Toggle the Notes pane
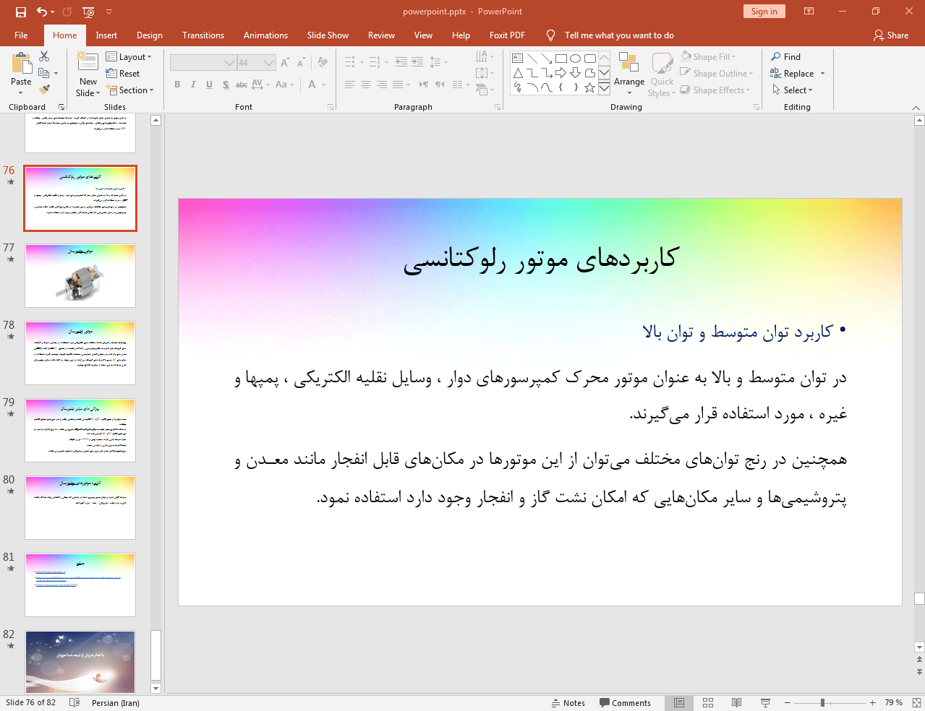This screenshot has height=711, width=925. coord(568,702)
